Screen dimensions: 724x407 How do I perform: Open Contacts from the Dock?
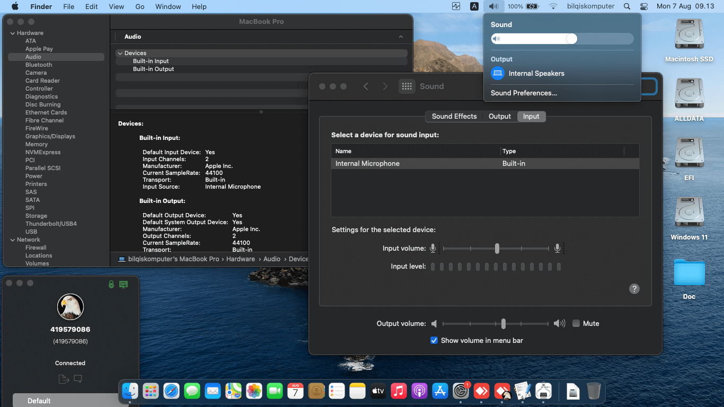pos(316,391)
